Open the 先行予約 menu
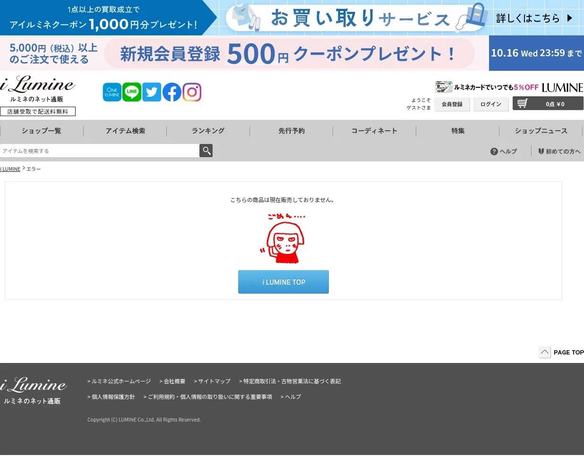 pos(292,131)
